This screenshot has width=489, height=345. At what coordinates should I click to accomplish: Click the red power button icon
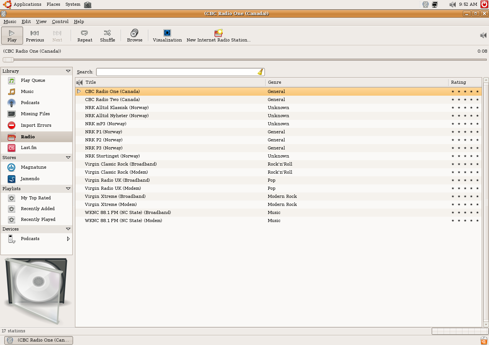click(x=484, y=4)
